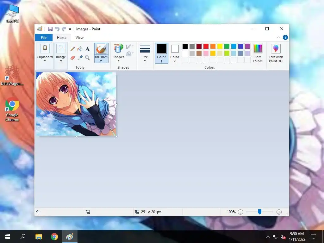Click the Image selection icon
This screenshot has height=243, width=324.
click(61, 48)
